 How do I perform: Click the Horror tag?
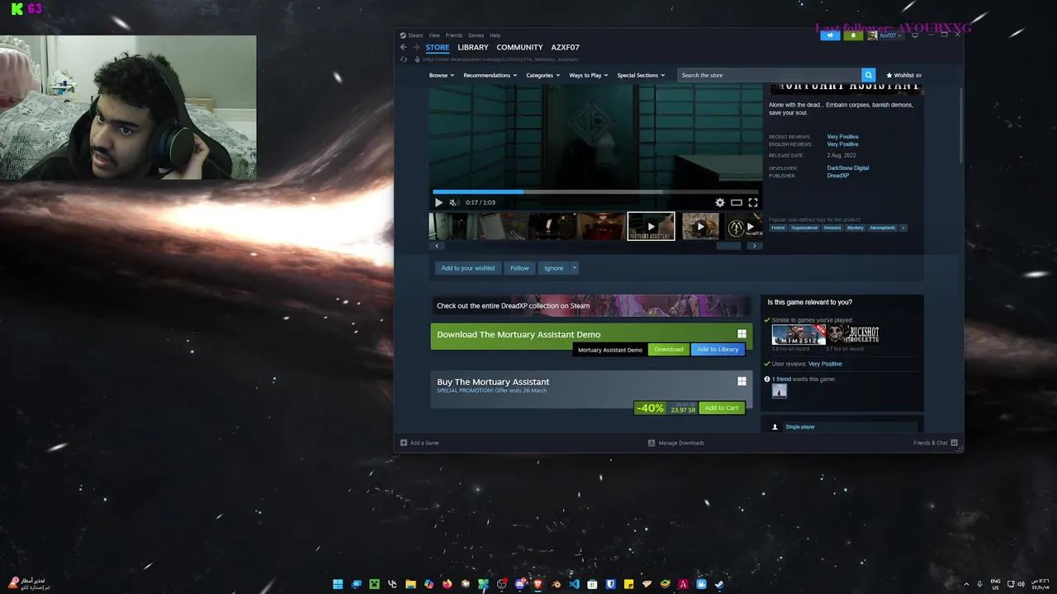click(778, 228)
